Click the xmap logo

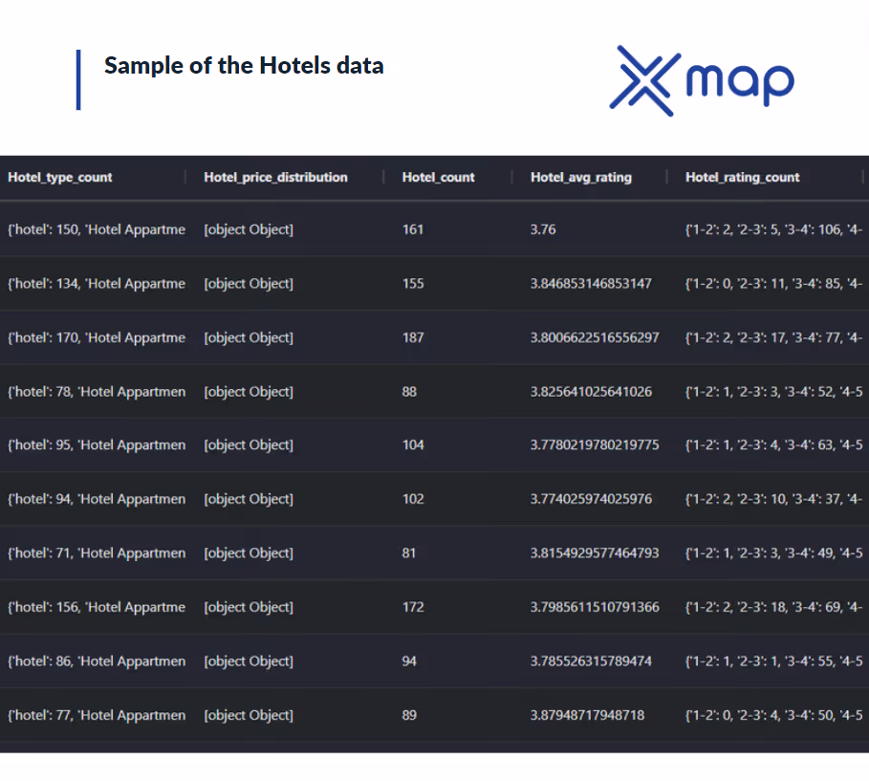[x=703, y=81]
